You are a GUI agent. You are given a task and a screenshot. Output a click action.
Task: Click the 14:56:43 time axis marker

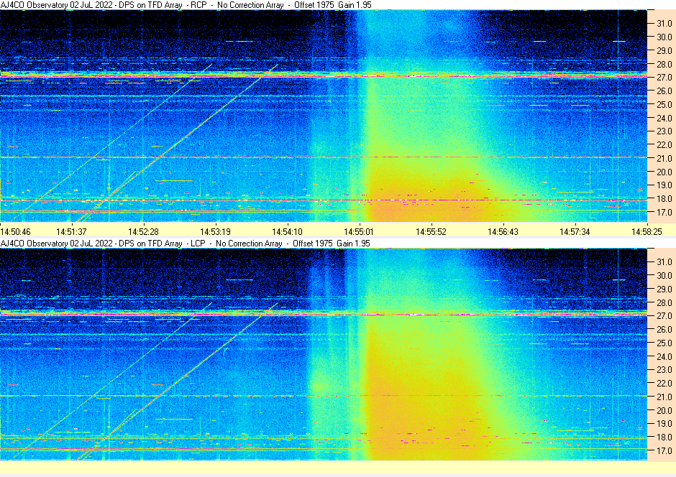(x=503, y=231)
